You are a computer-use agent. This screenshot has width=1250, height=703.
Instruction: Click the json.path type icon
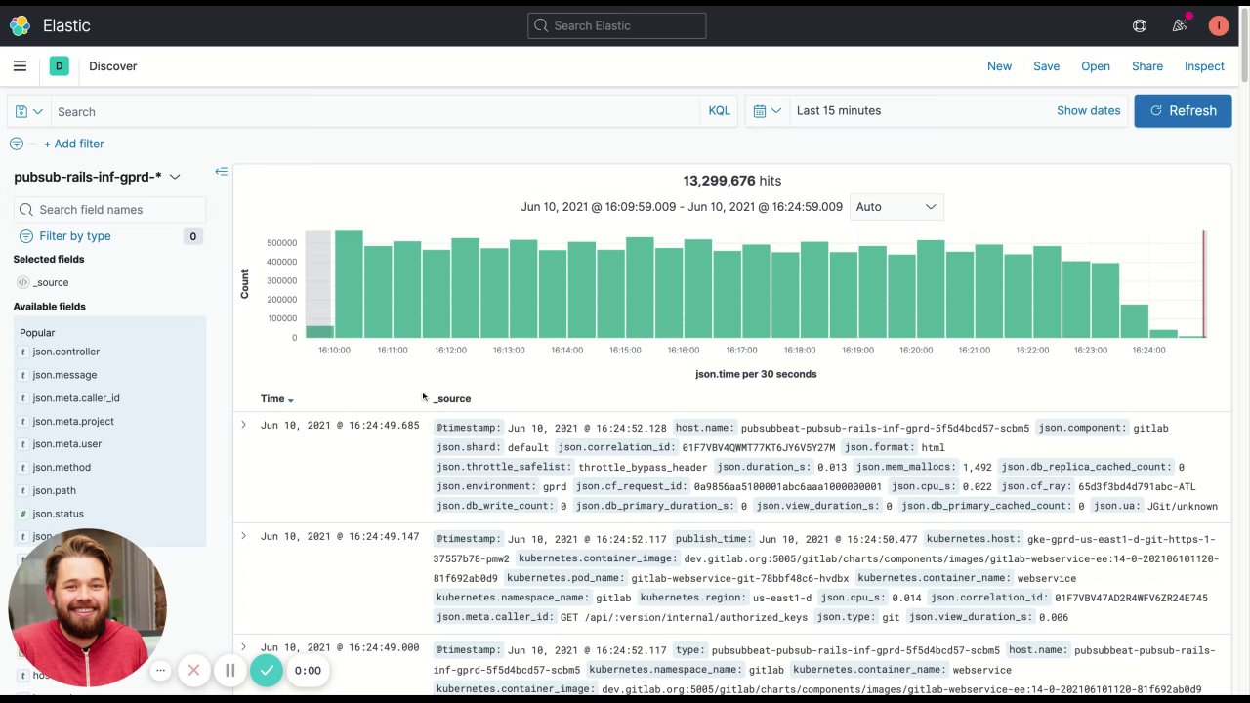(22, 491)
